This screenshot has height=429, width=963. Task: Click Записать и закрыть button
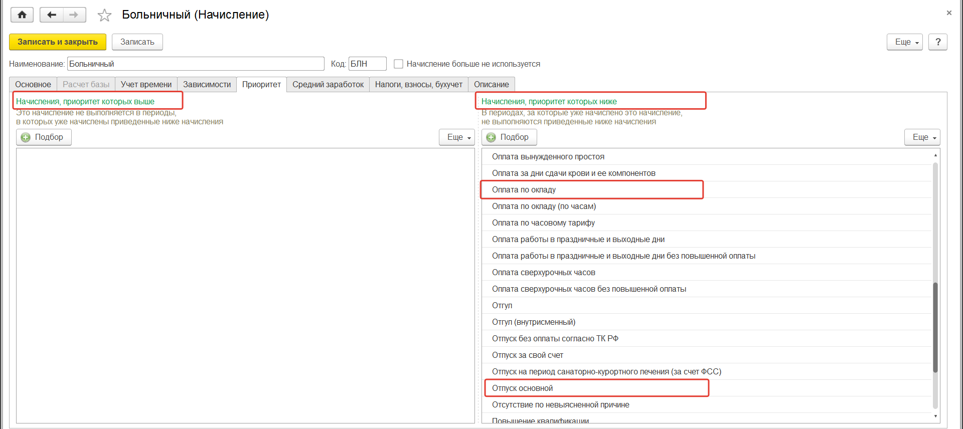[58, 42]
